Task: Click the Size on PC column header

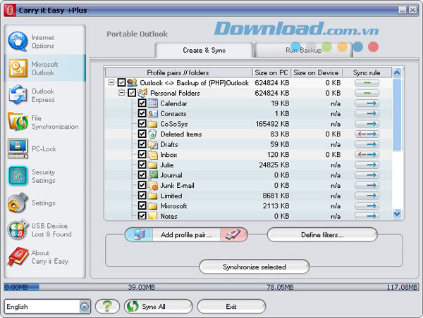Action: (271, 72)
